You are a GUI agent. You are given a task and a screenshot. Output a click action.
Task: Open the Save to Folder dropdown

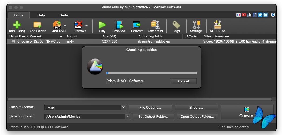tap(128, 116)
